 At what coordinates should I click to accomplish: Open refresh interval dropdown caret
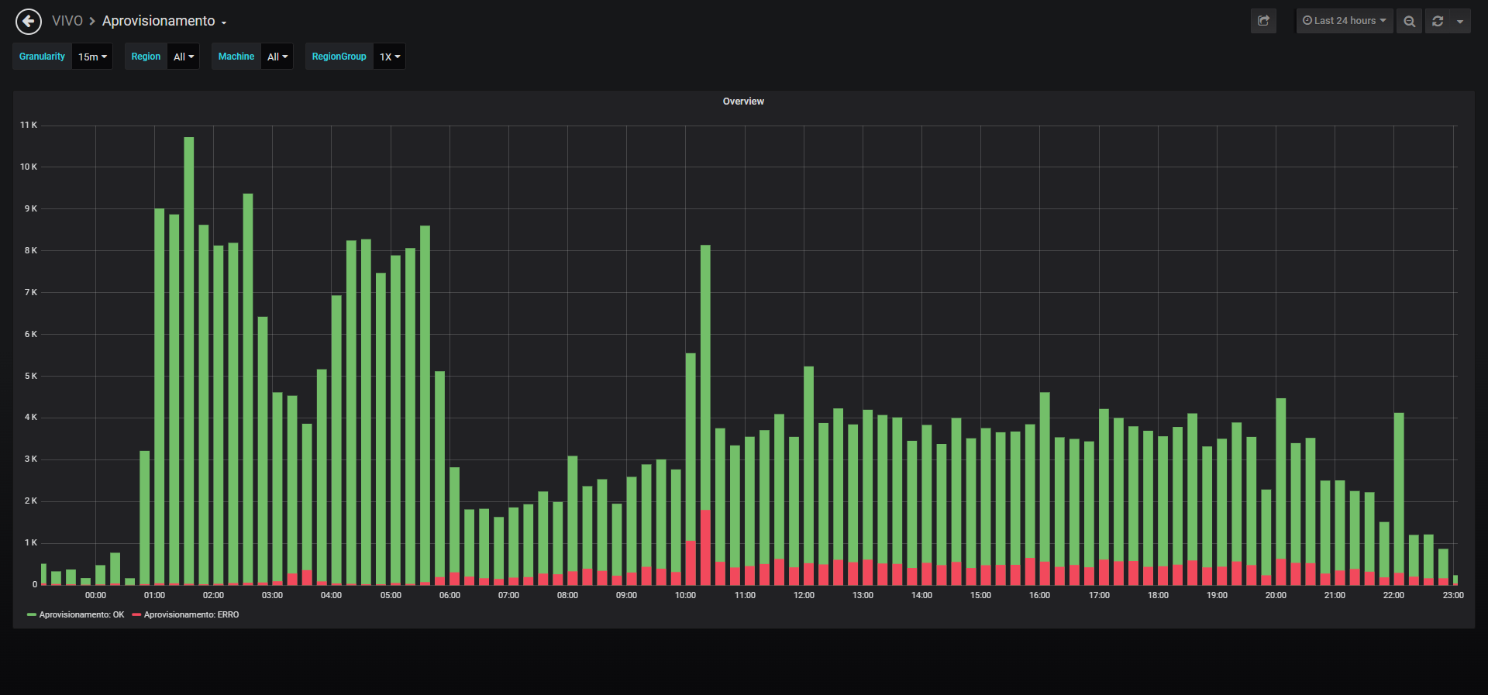click(x=1460, y=21)
